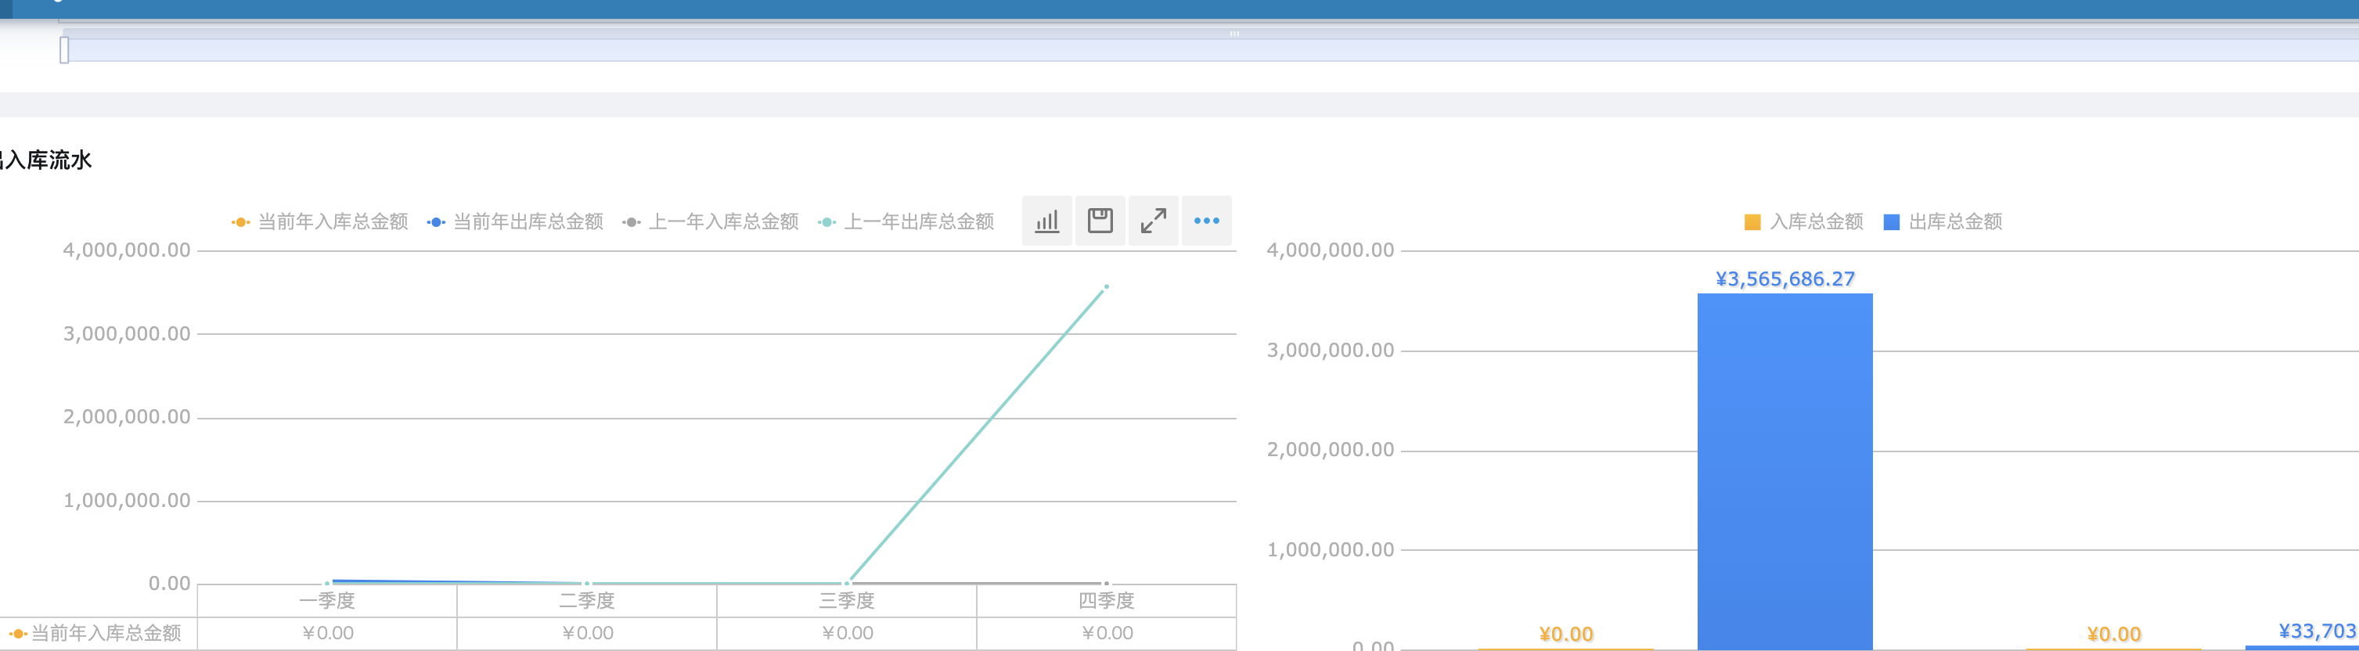Click the 入库流水 section title
Screen dimensions: 2359x651
pos(46,160)
